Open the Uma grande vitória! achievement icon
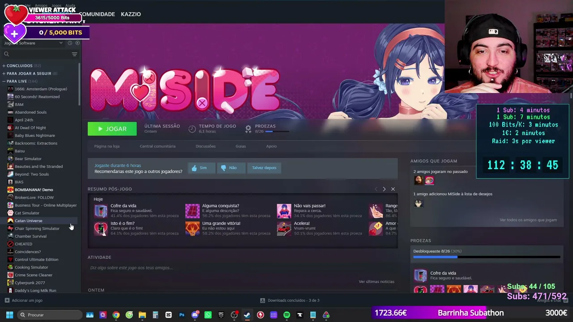 click(x=192, y=228)
